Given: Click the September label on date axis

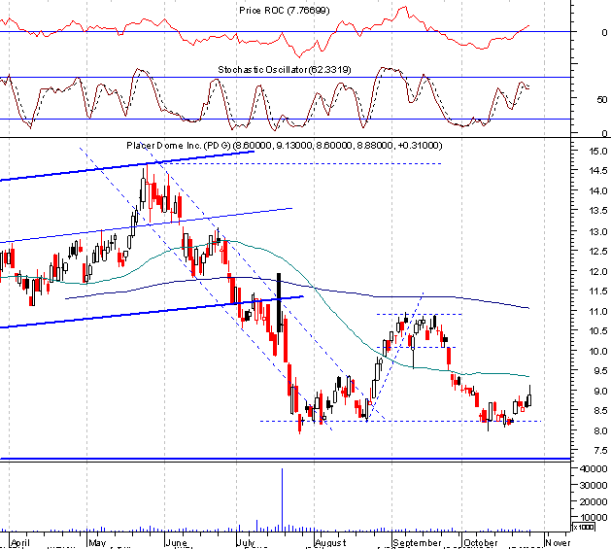Looking at the screenshot, I should click(417, 543).
